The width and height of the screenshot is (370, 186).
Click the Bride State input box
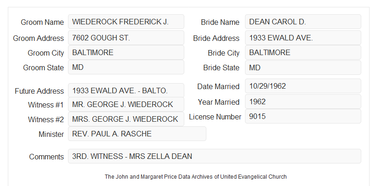tap(303, 68)
